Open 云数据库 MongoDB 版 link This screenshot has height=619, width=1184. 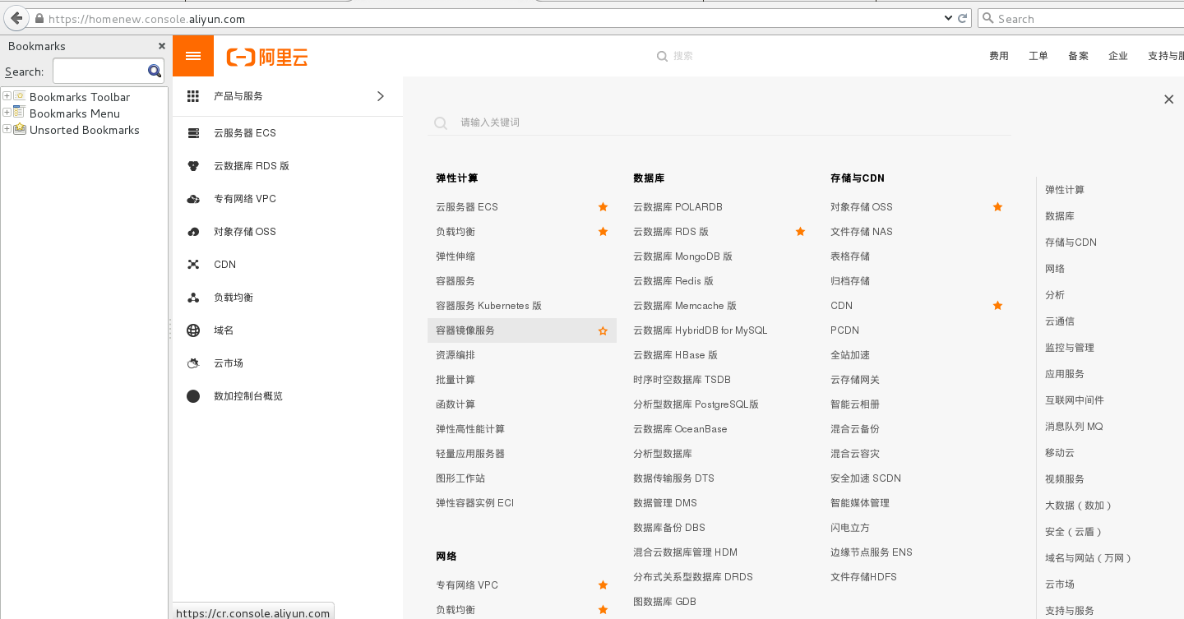[x=682, y=256]
